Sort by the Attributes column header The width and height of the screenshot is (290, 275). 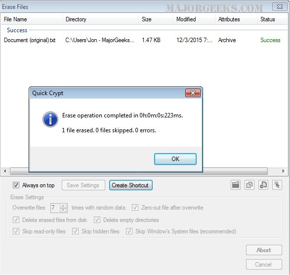click(236, 19)
